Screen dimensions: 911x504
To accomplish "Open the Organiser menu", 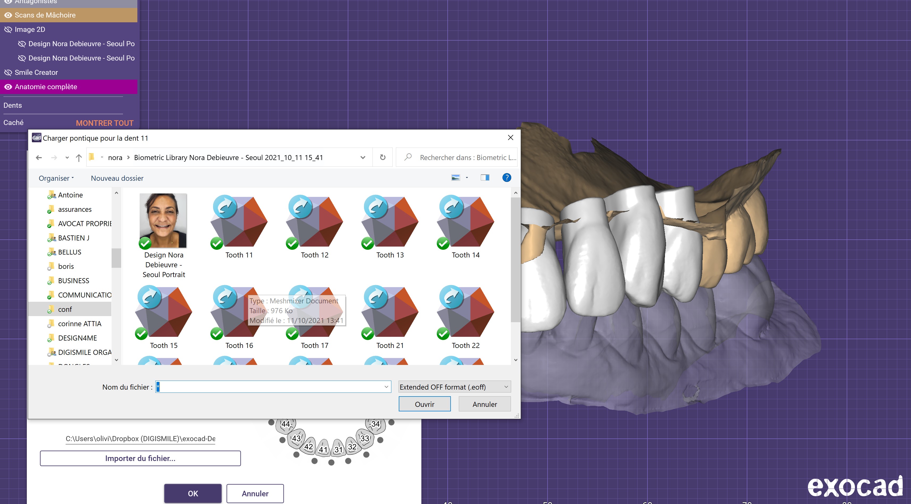I will tap(56, 178).
